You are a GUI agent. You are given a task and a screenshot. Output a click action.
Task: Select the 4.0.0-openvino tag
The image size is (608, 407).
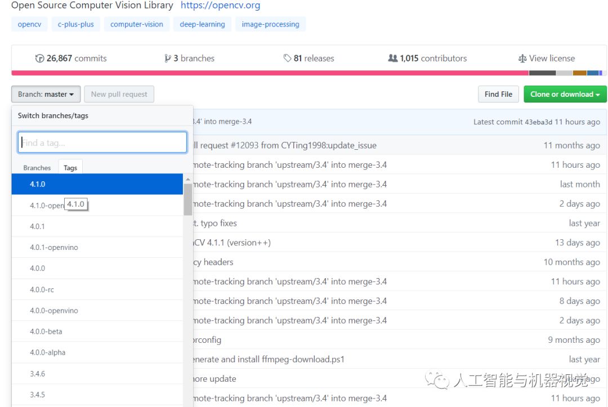point(97,310)
